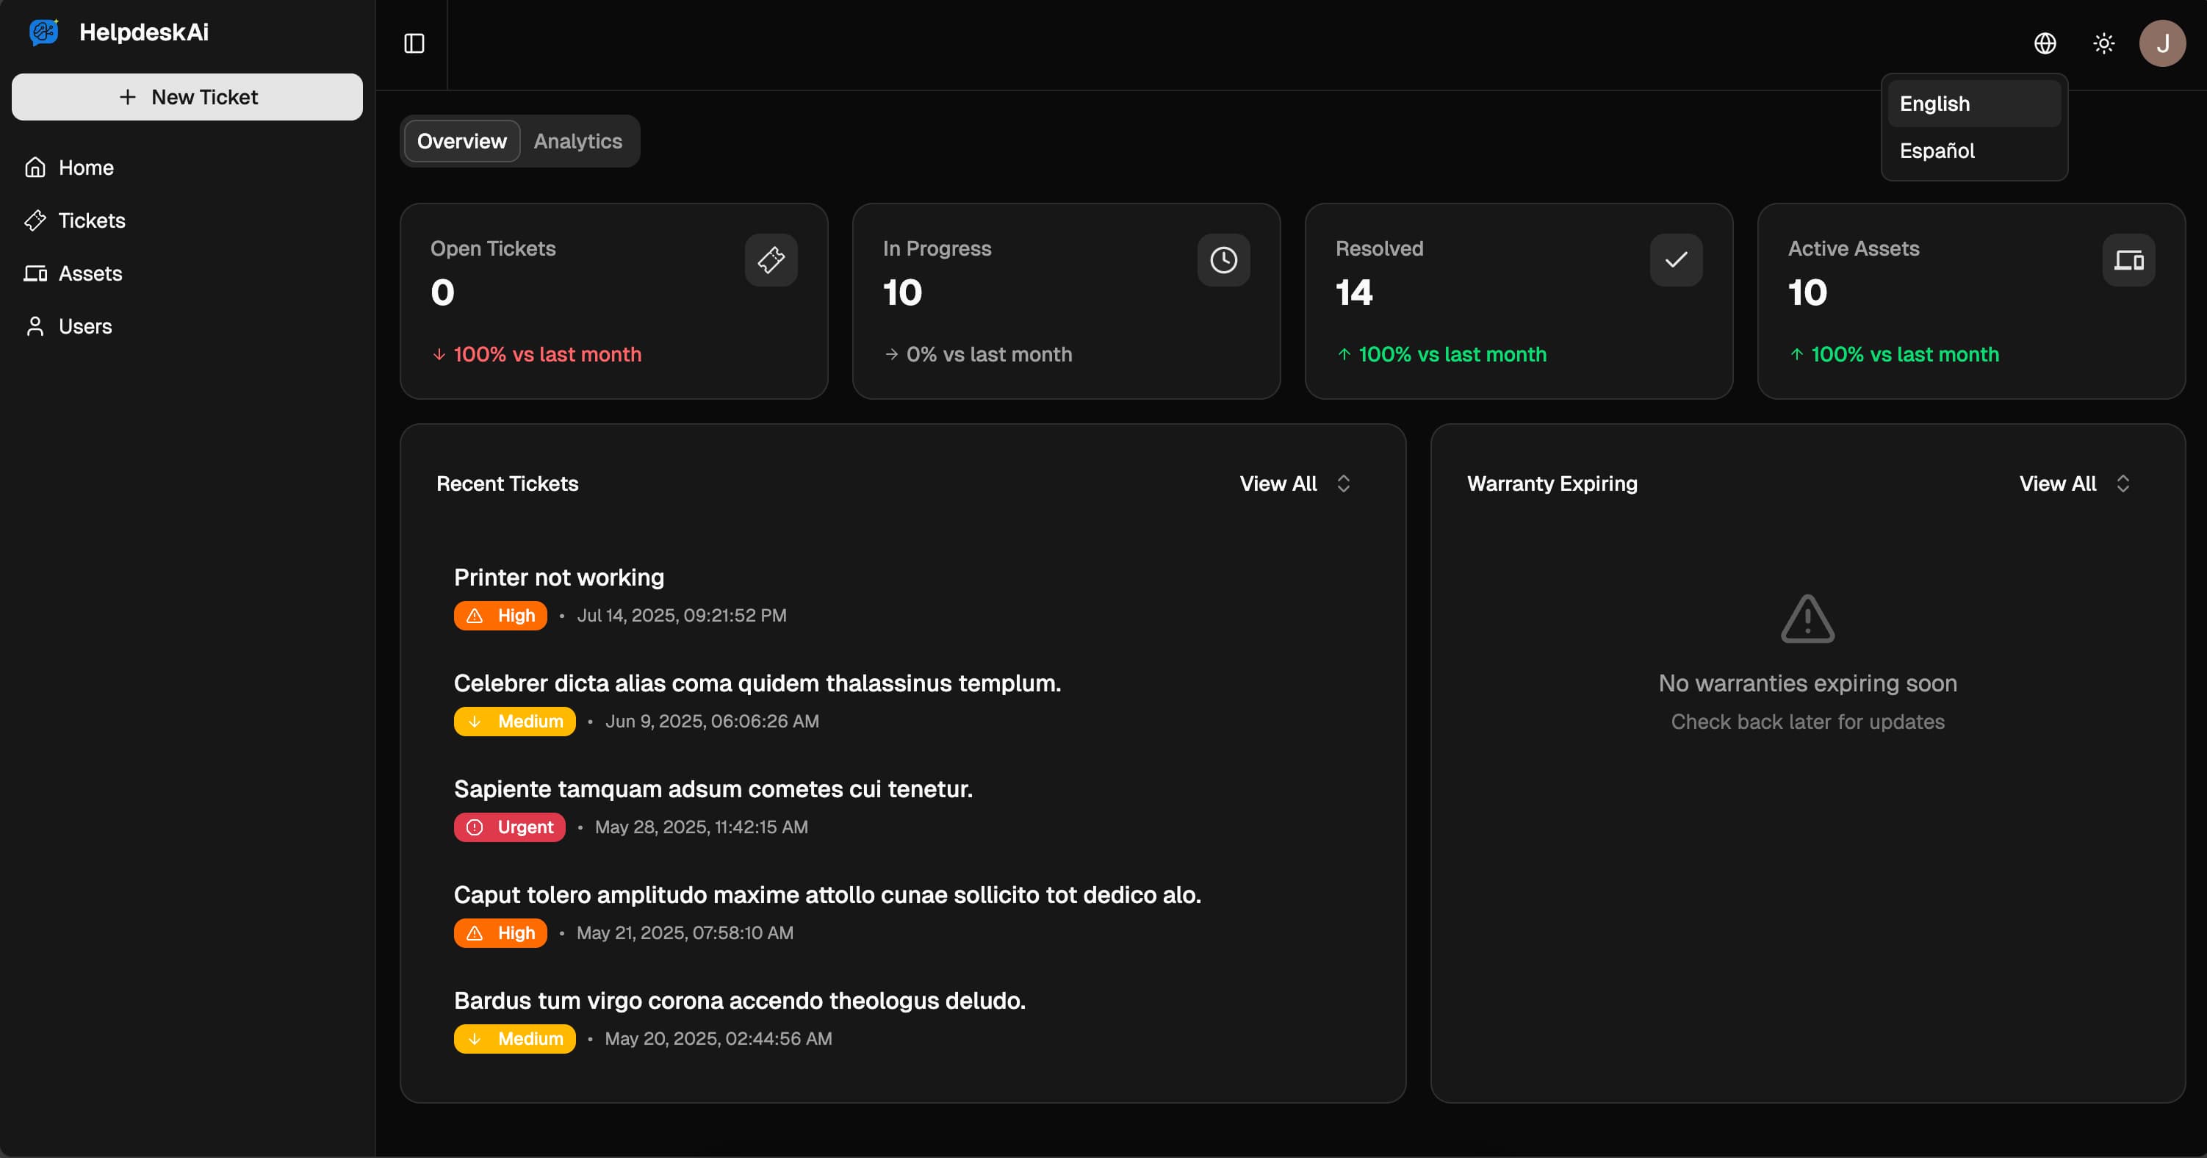Click the New Ticket button
Viewport: 2207px width, 1158px height.
[x=187, y=97]
